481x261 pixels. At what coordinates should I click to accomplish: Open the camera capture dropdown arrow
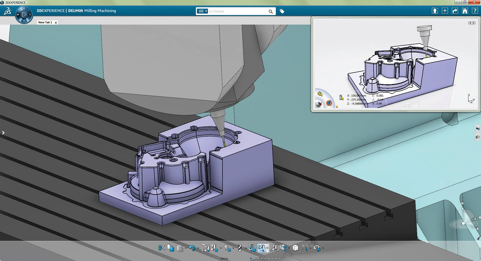(323, 248)
